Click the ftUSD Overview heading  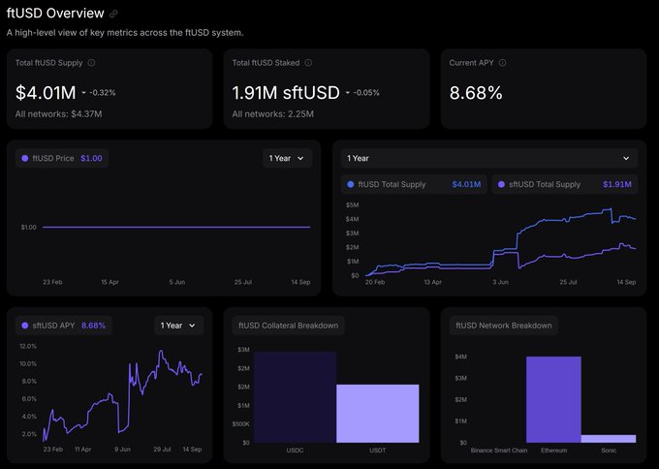pos(55,14)
